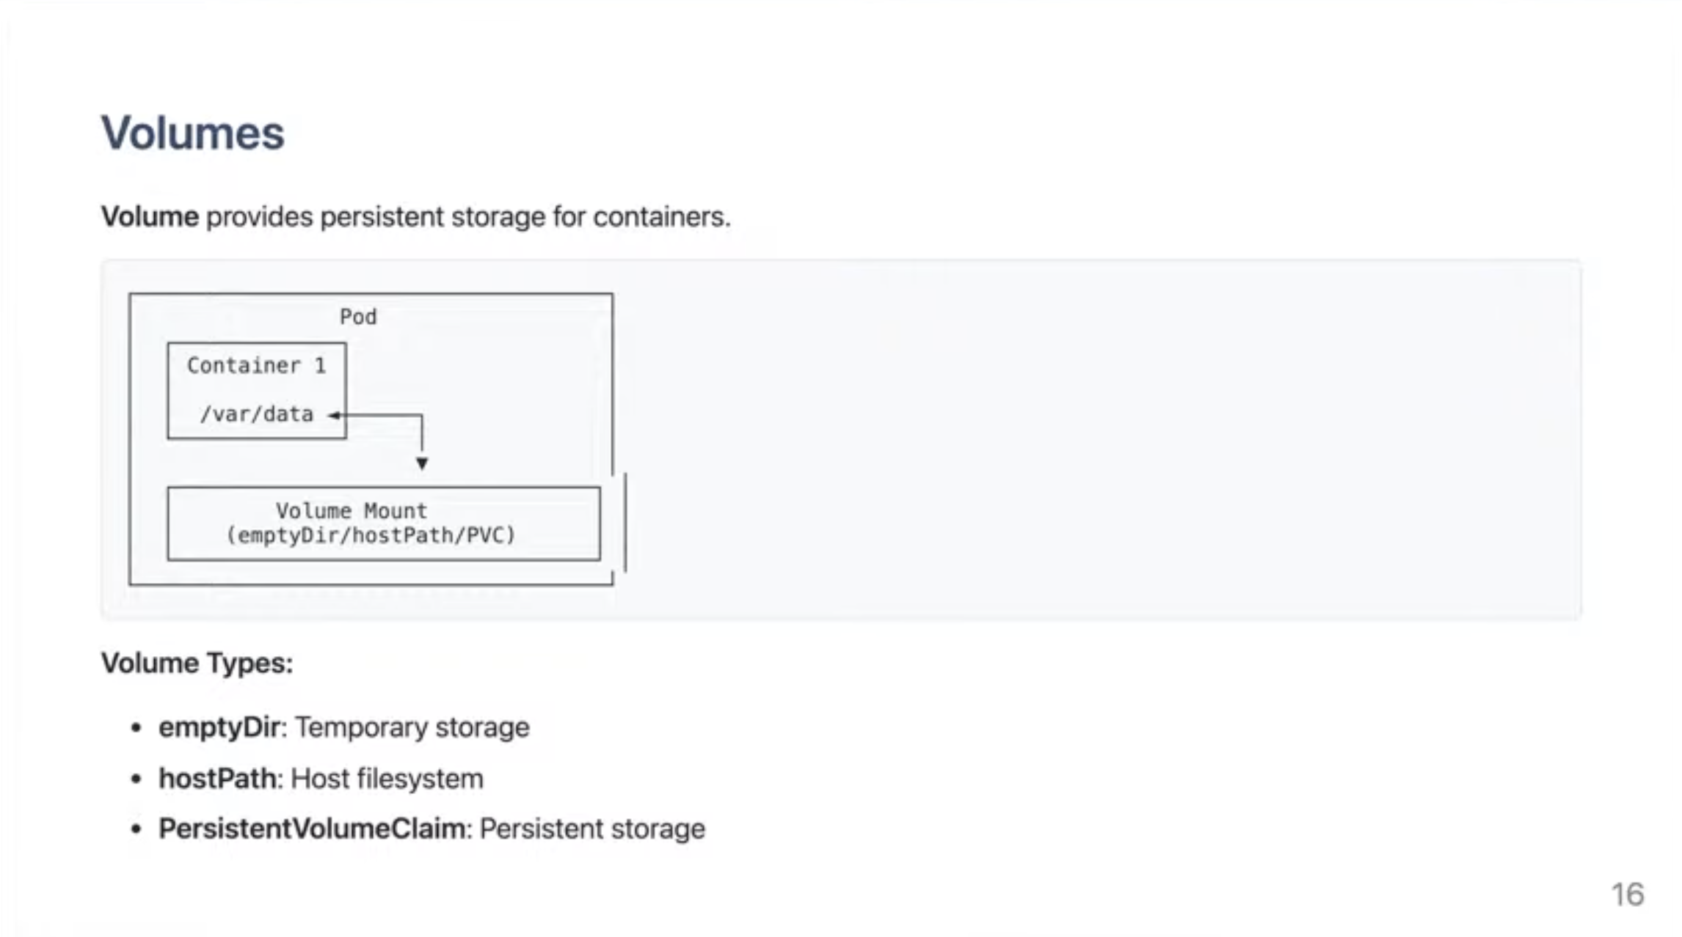Click the bold hostPath term

(x=217, y=779)
